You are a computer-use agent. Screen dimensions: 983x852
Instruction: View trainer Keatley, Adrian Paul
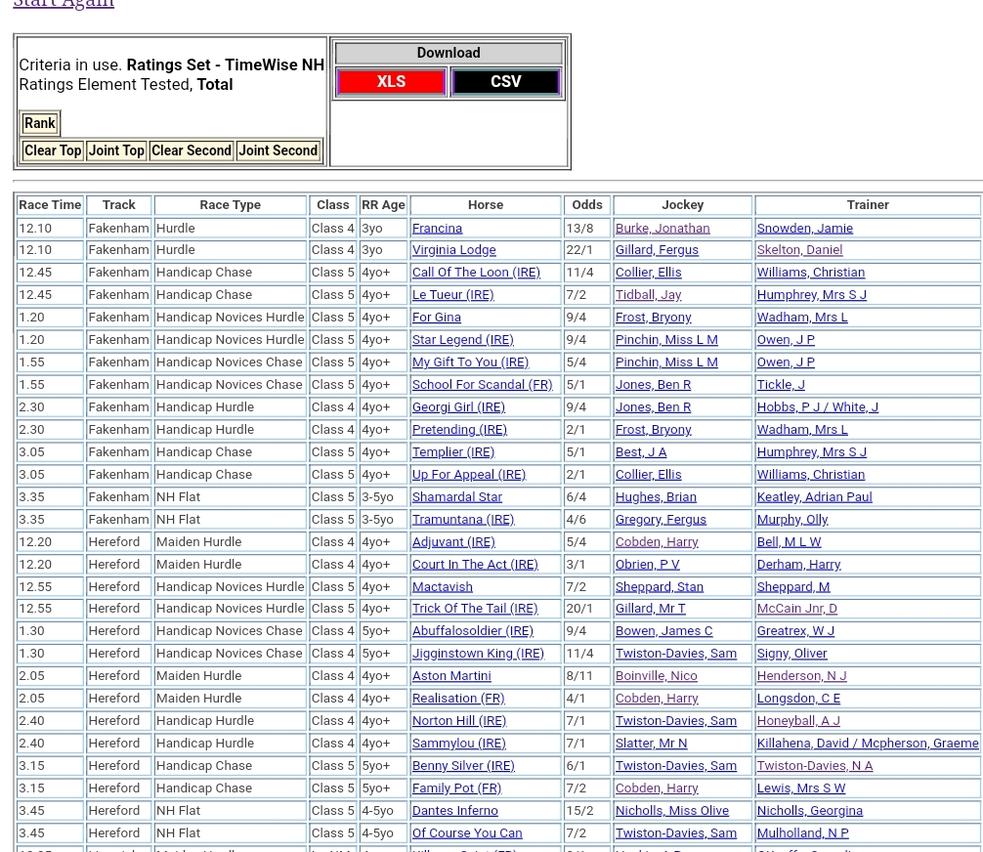coord(813,496)
